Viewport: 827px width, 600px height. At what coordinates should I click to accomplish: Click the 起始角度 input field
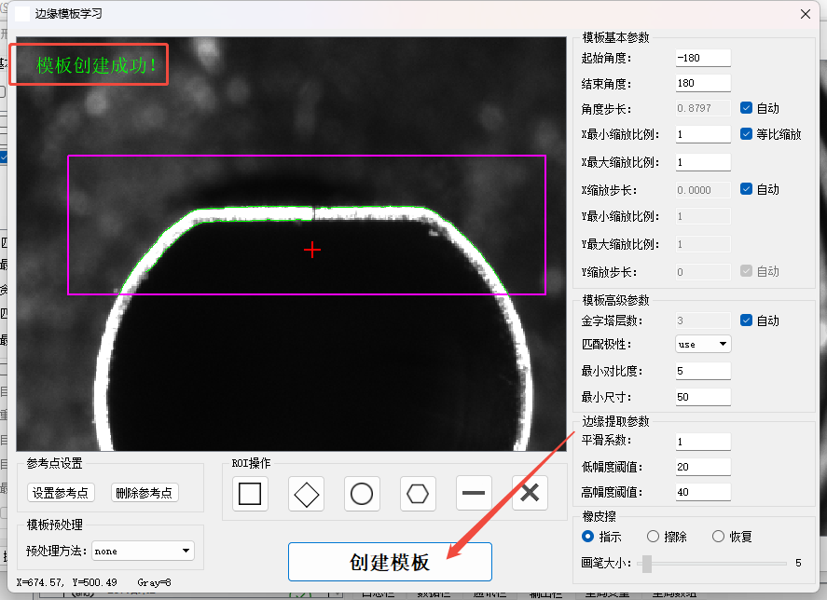(703, 58)
